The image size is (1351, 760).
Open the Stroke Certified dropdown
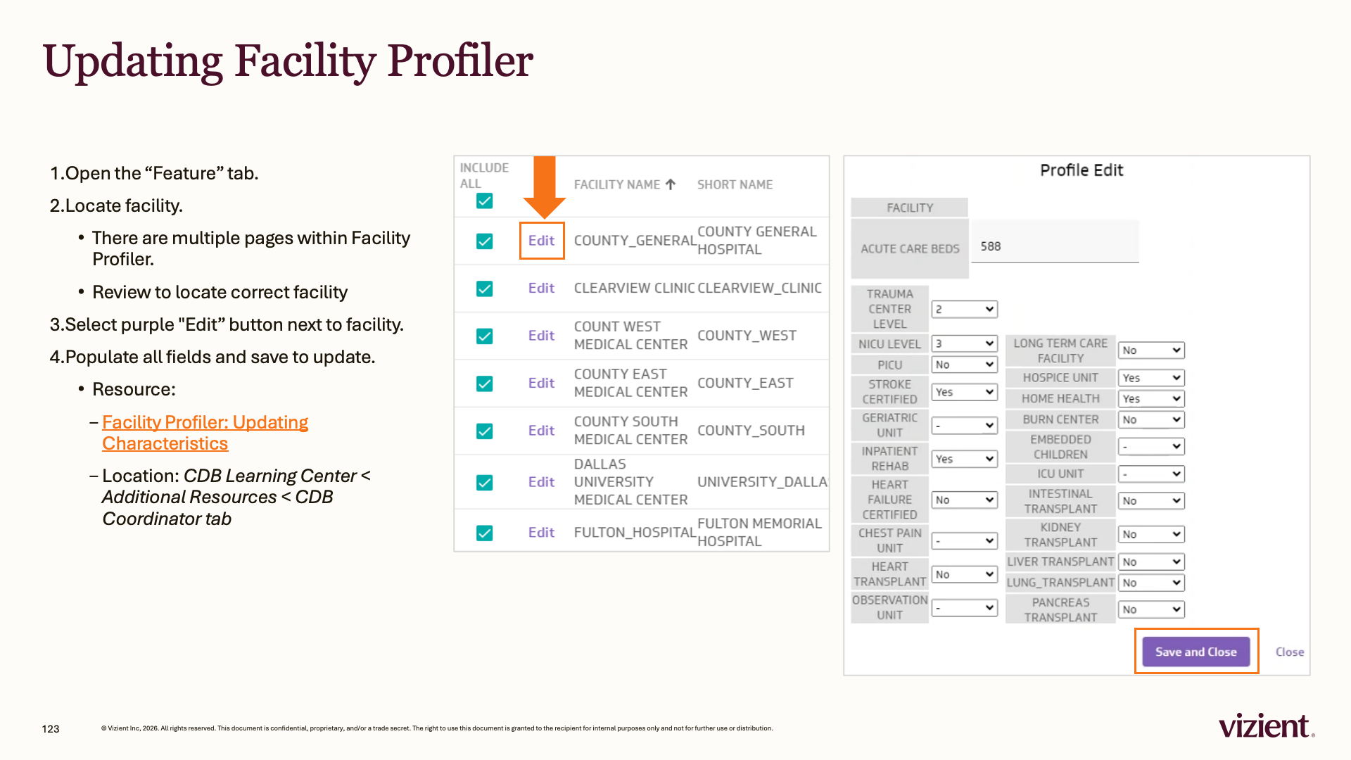(x=964, y=392)
